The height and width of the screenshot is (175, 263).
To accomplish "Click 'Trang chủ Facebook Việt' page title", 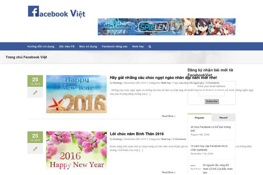I will point(26,57).
